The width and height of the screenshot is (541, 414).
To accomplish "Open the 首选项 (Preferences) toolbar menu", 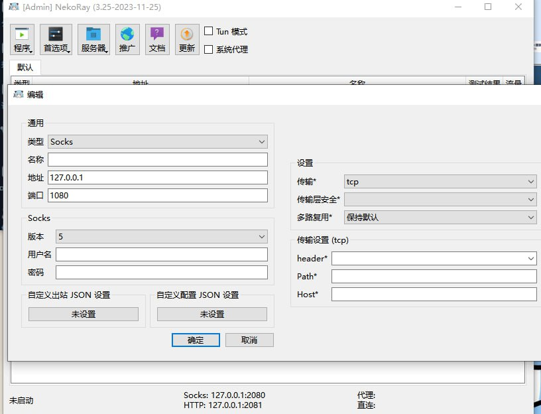I will (56, 39).
